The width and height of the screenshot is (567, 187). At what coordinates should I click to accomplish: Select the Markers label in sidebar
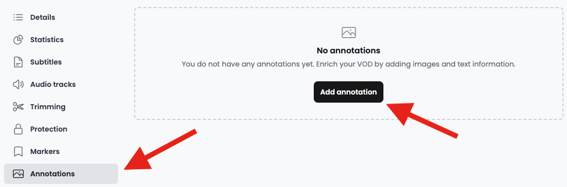[x=45, y=151]
